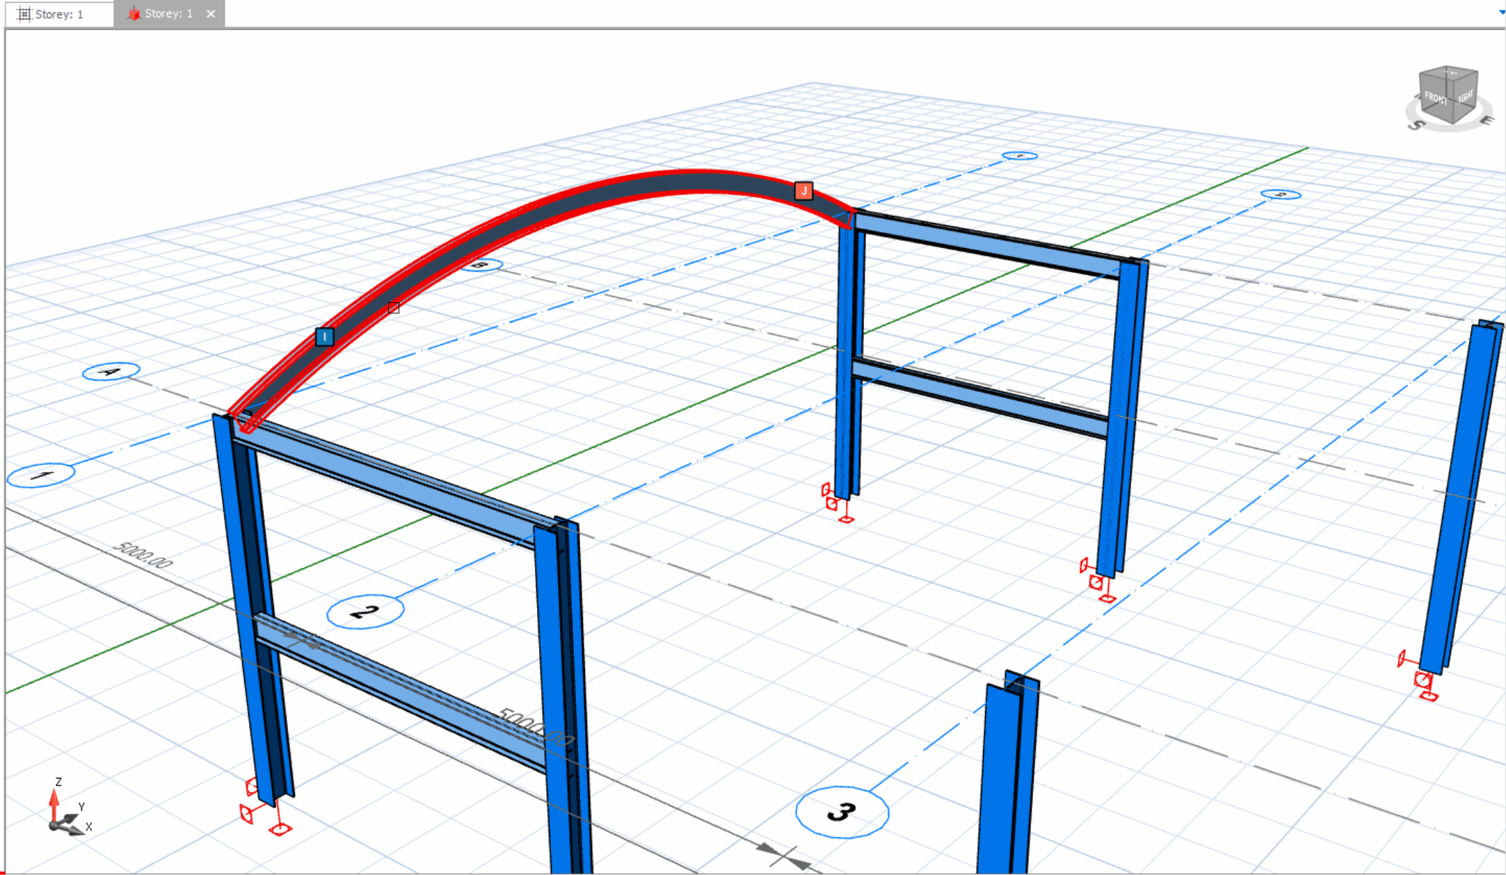Viewport: 1506px width, 875px height.
Task: Click grid bubble labeled 3
Action: [x=842, y=812]
